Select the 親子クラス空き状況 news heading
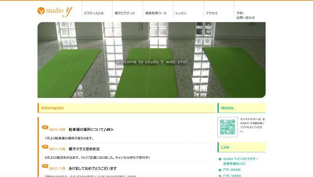 (84, 149)
